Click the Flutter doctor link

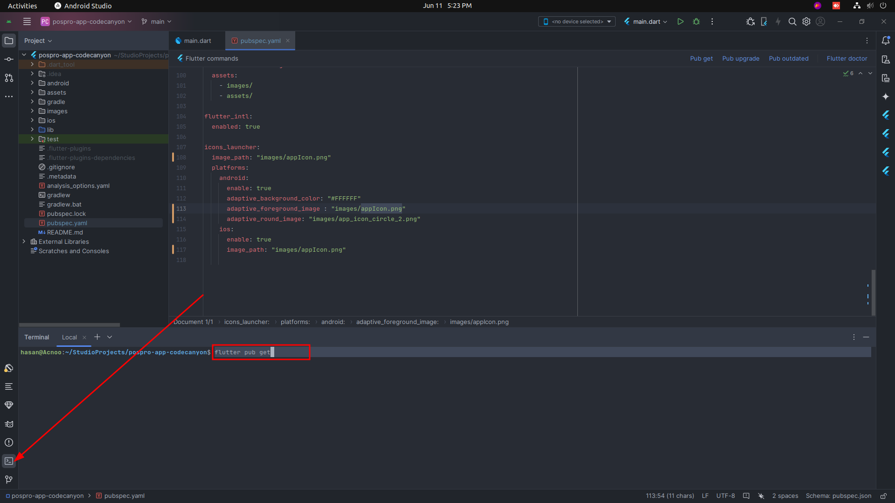point(846,58)
